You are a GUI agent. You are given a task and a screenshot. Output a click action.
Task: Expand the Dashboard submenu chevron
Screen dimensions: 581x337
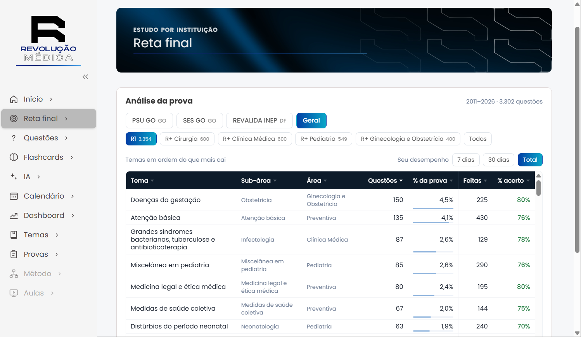click(73, 216)
